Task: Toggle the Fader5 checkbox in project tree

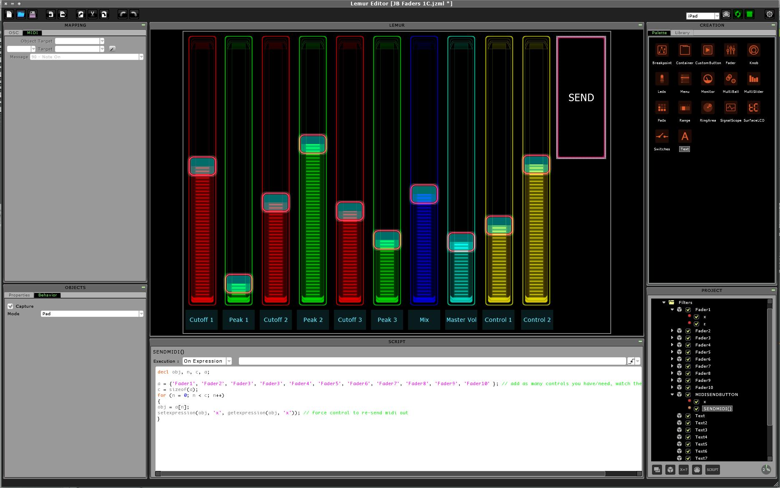Action: coord(688,352)
